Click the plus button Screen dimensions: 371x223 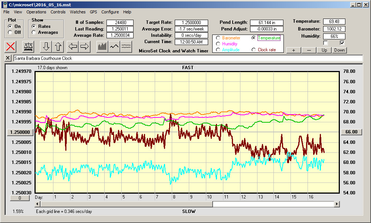(x=293, y=50)
